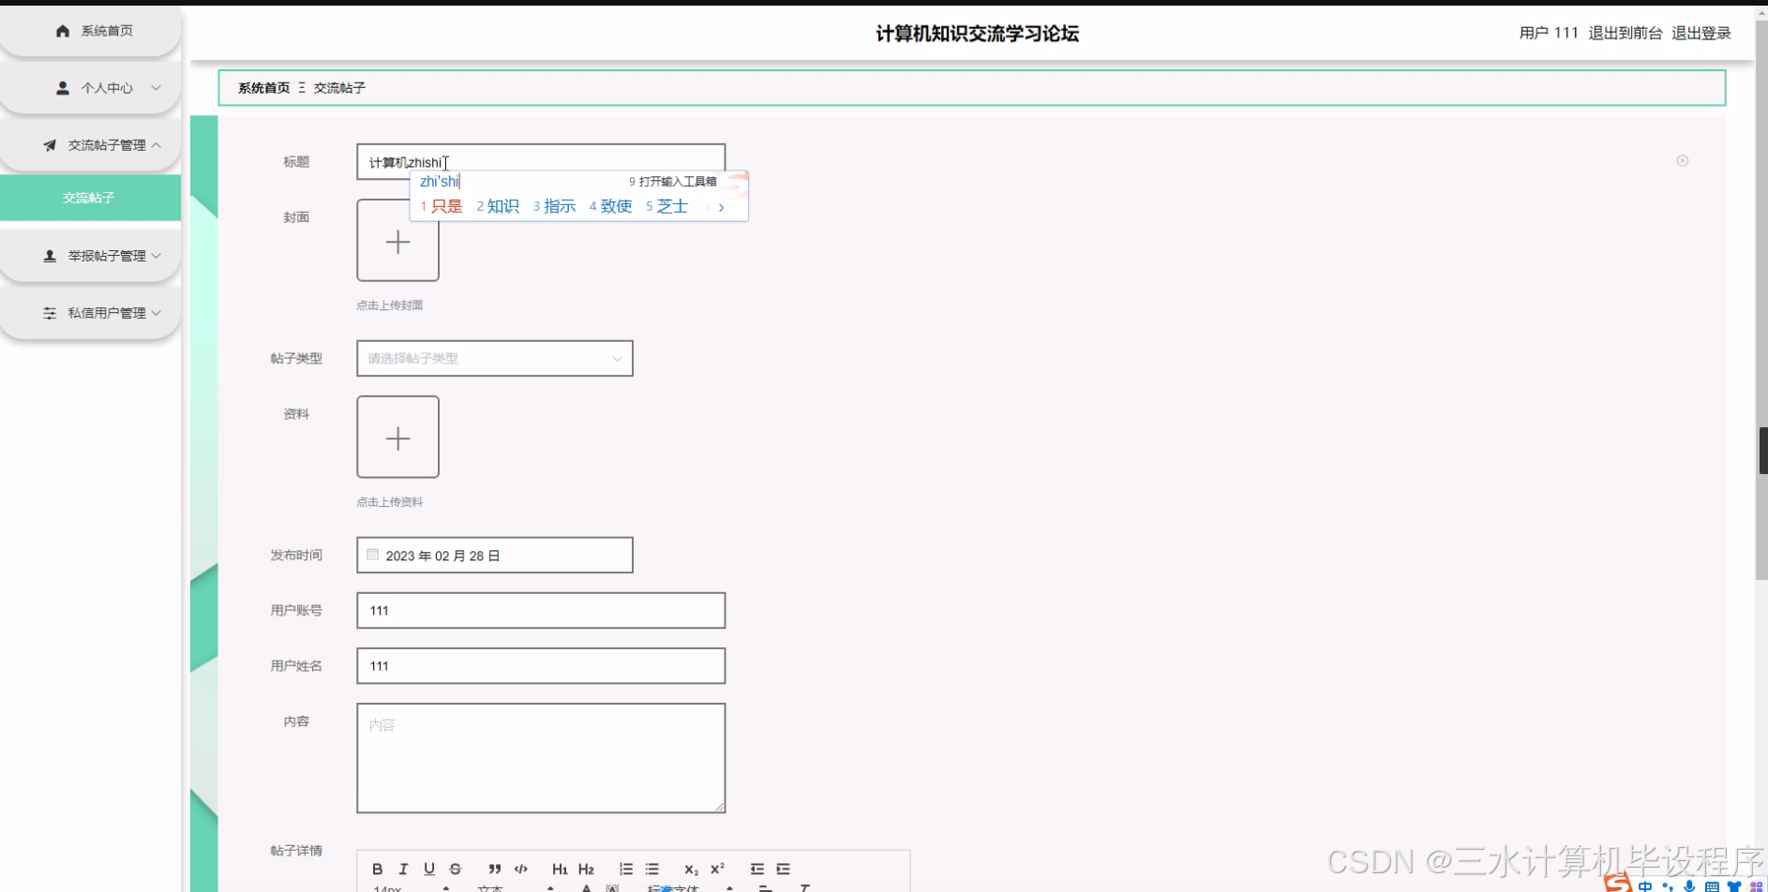This screenshot has width=1768, height=892.
Task: Click the home icon beside 系统首页
Action: [62, 30]
